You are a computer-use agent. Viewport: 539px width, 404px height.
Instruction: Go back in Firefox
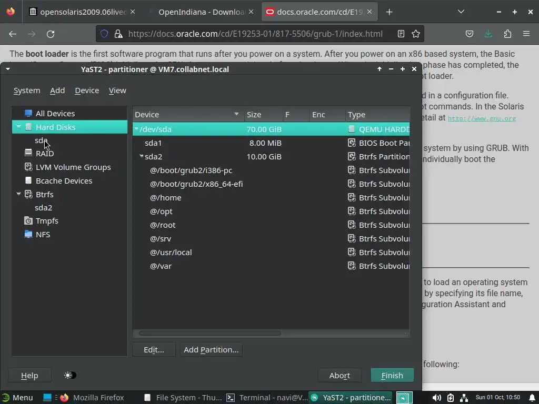coord(13,34)
